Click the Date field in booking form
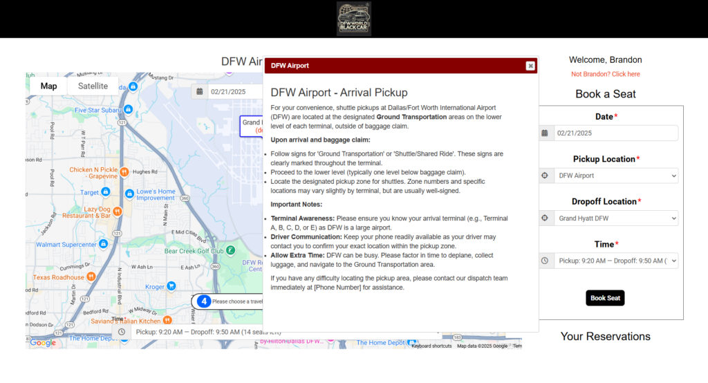This screenshot has height=383, width=708. (615, 133)
